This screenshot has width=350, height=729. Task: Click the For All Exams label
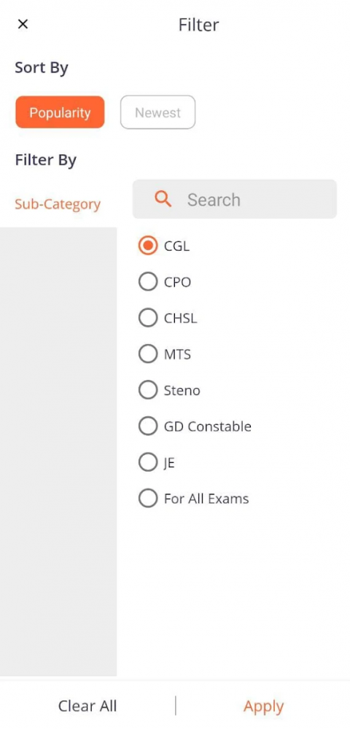tap(206, 499)
